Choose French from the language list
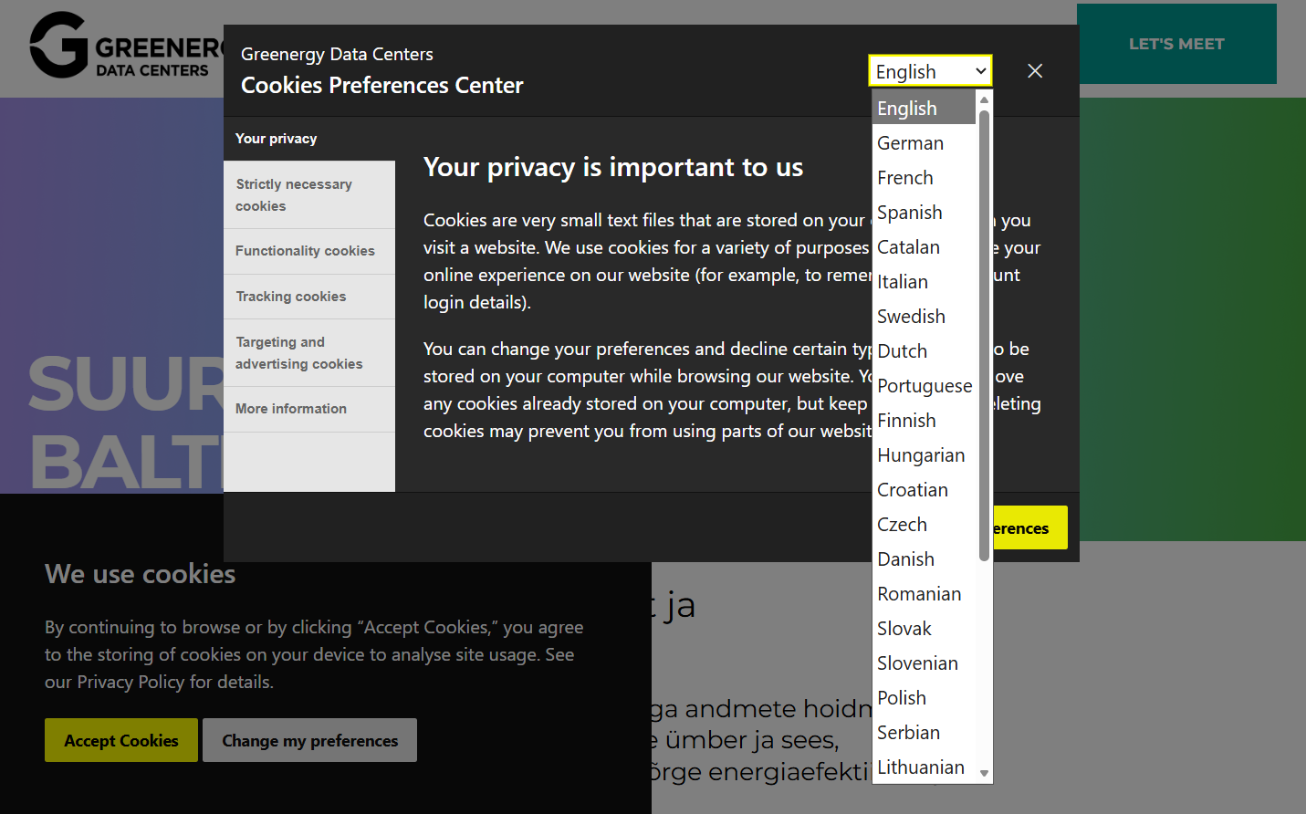 [x=925, y=178]
